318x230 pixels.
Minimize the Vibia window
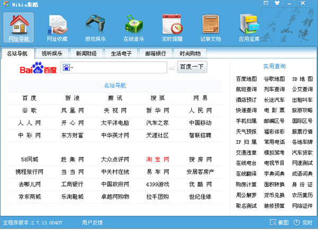coord(289,3)
